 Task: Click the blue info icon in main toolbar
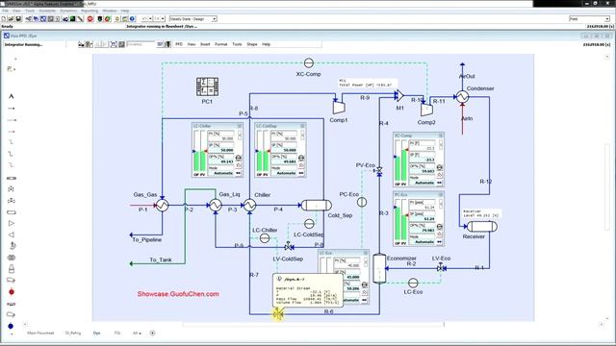coord(133,19)
